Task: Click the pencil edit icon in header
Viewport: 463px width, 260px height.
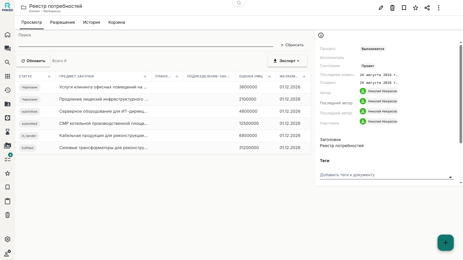Action: point(381,8)
